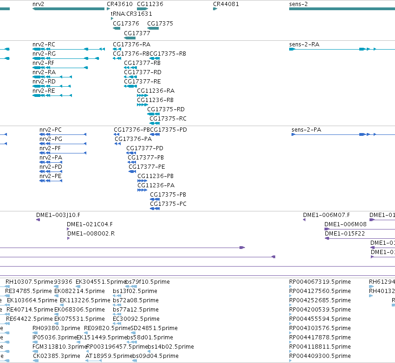
Task: Open the DME1-015F22 clone label
Action: coord(345,234)
